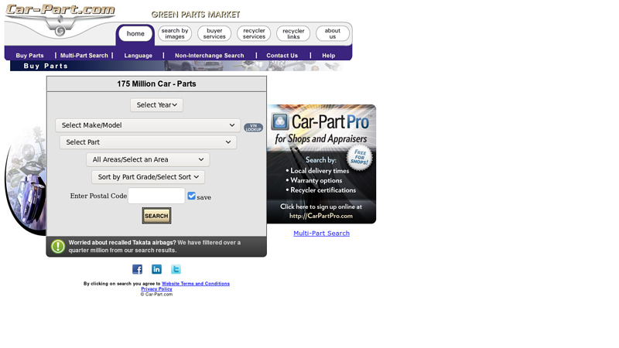Screen dimensions: 619x348
Task: Open the about us tab
Action: (x=333, y=33)
